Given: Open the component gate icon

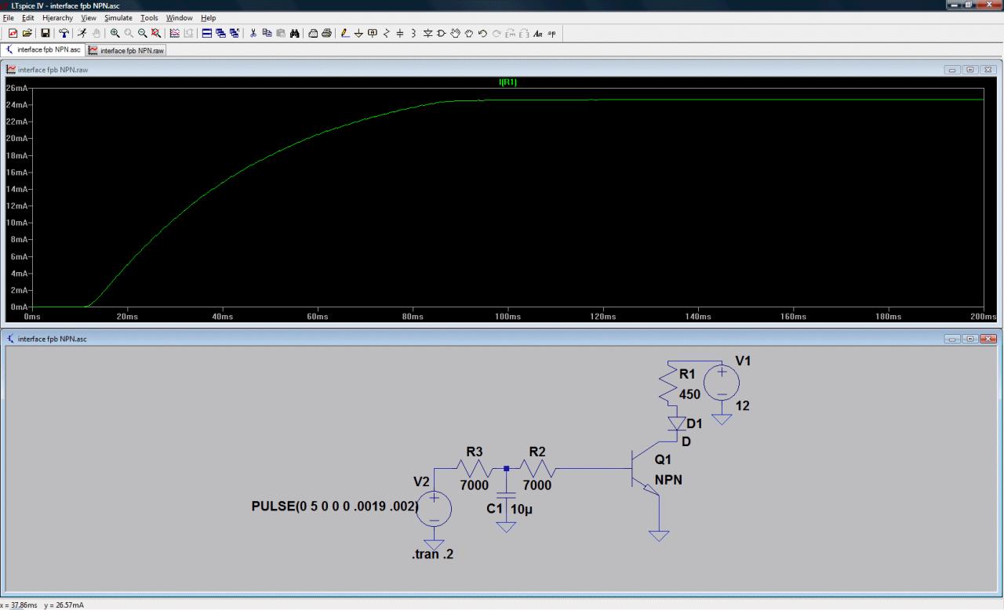Looking at the screenshot, I should 442,33.
